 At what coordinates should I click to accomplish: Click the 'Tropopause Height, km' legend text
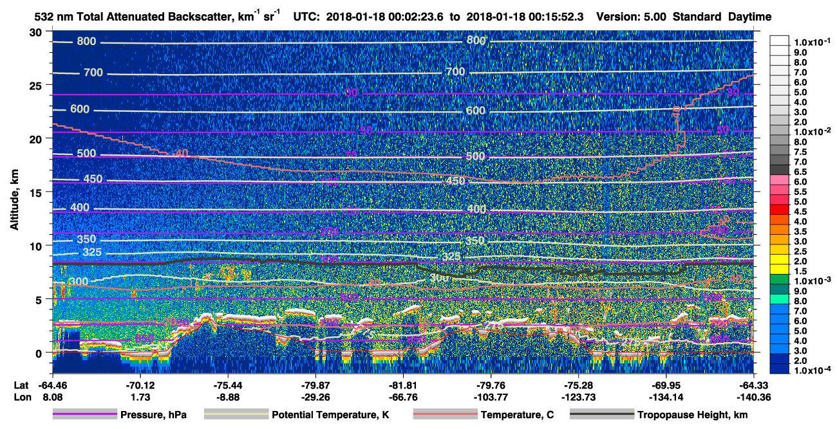692,415
